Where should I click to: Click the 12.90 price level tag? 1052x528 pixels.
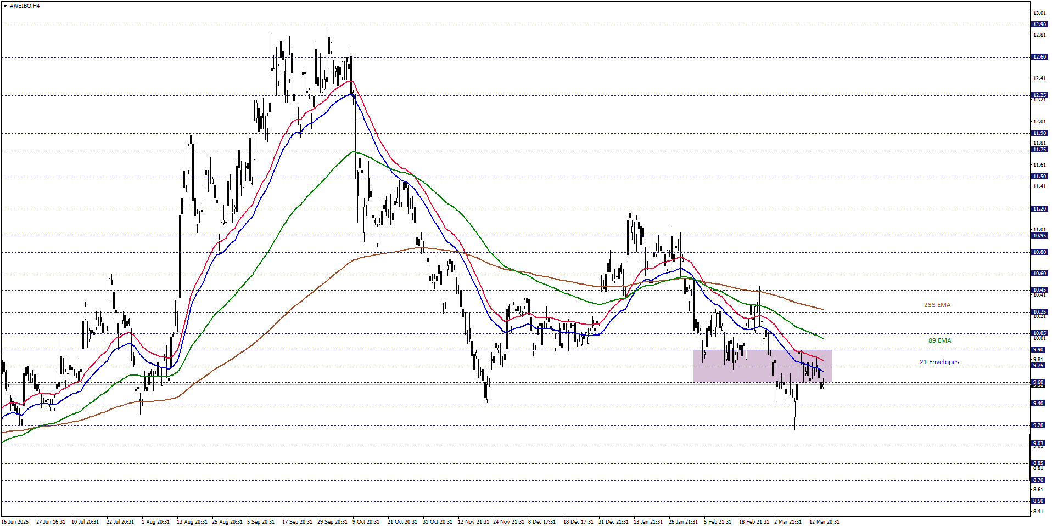(x=1039, y=25)
